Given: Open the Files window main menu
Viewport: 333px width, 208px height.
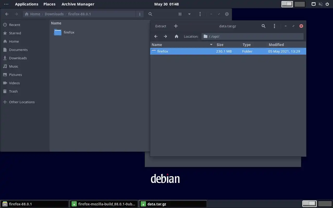Looking at the screenshot, I should pos(200,14).
